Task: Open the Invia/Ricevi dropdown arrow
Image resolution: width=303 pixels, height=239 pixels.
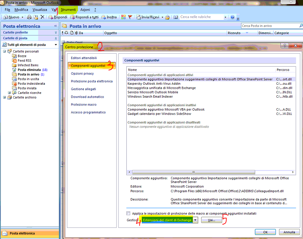Action: tap(162, 17)
